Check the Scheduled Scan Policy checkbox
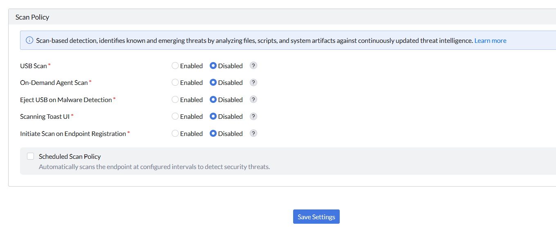556x227 pixels. pos(30,156)
